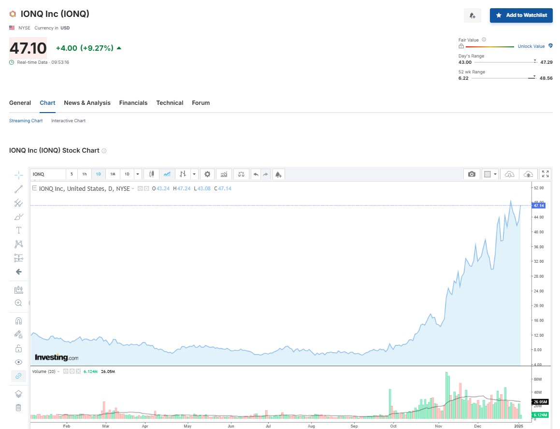Screen dimensions: 560x429
Task: Click the back arrow in drawing sidebar
Action: point(18,272)
